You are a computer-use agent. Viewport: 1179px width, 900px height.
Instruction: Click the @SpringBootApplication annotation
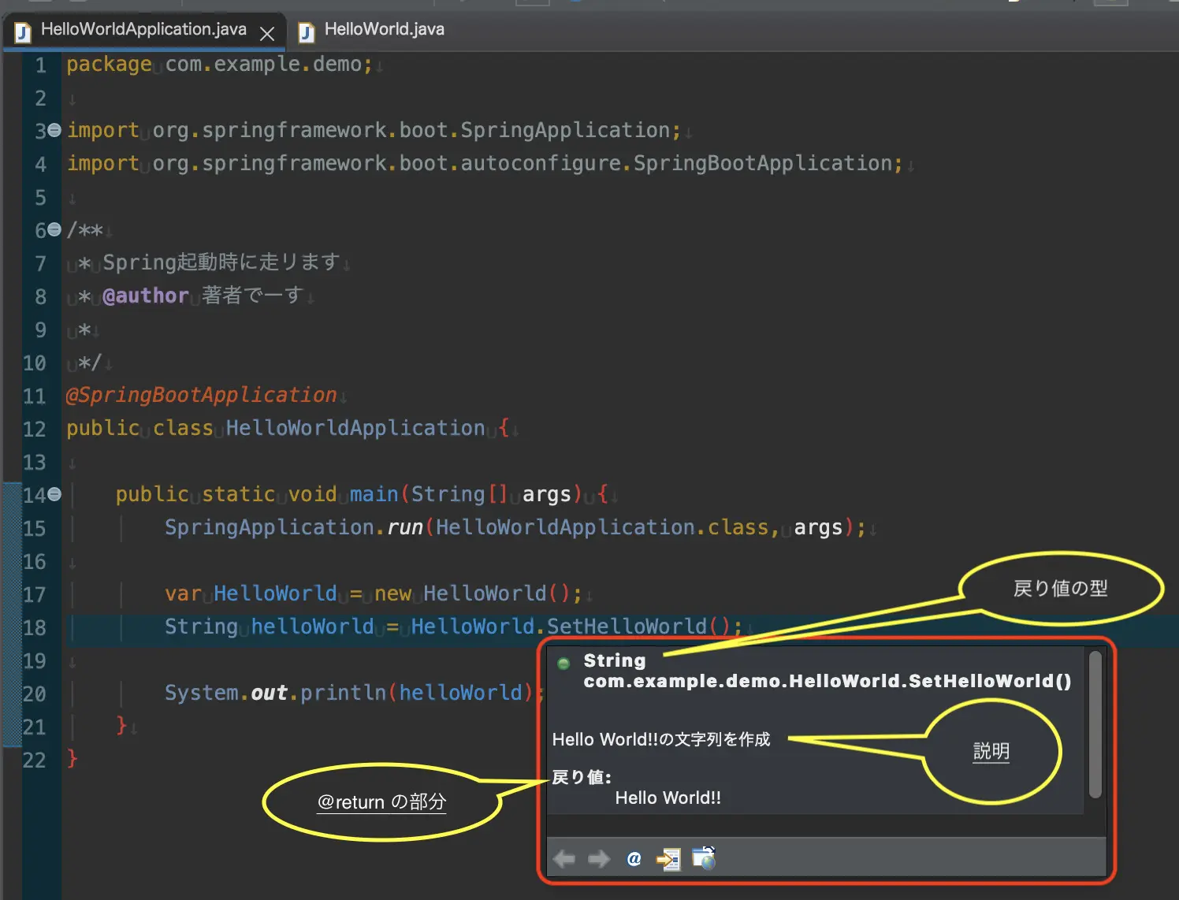tap(203, 395)
